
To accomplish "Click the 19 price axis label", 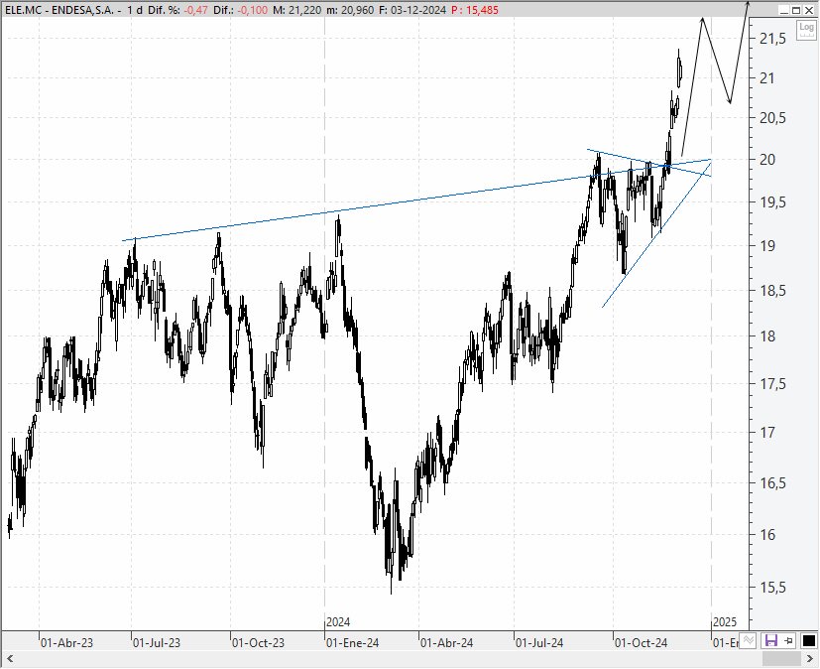I will click(767, 246).
